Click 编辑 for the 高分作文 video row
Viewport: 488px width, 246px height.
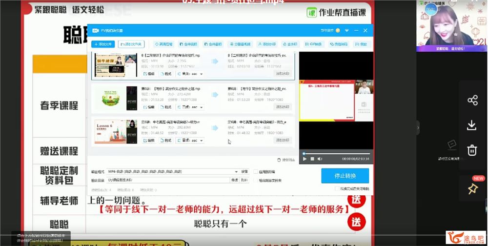coord(149,107)
